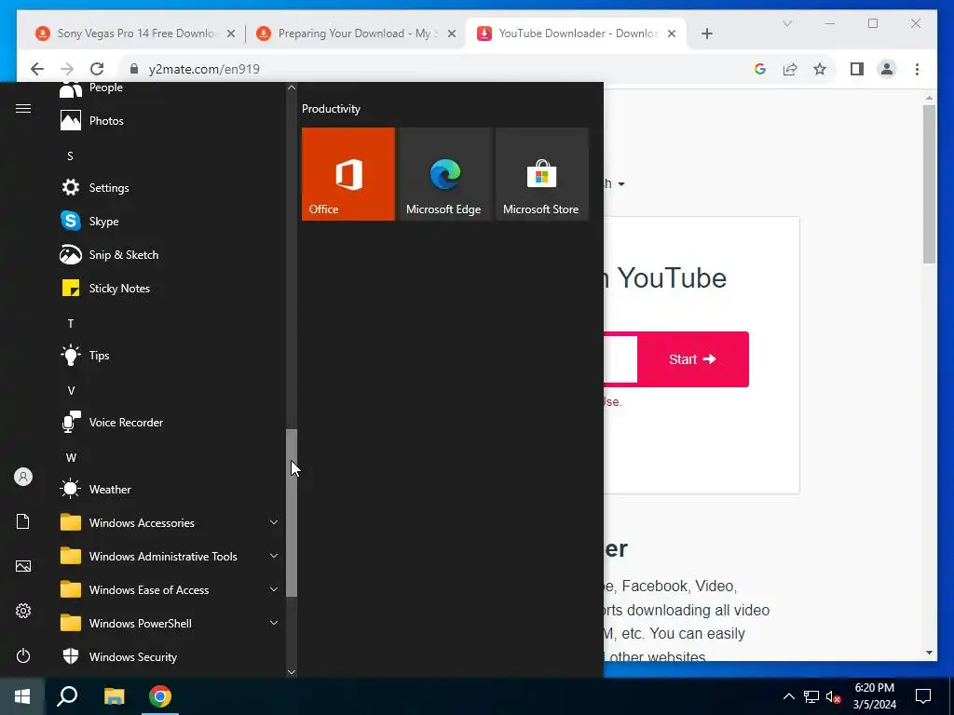Screen dimensions: 954x715
Task: Click the Share this page icon
Action: coord(790,69)
